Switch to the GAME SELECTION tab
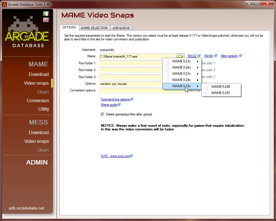 coord(94,28)
